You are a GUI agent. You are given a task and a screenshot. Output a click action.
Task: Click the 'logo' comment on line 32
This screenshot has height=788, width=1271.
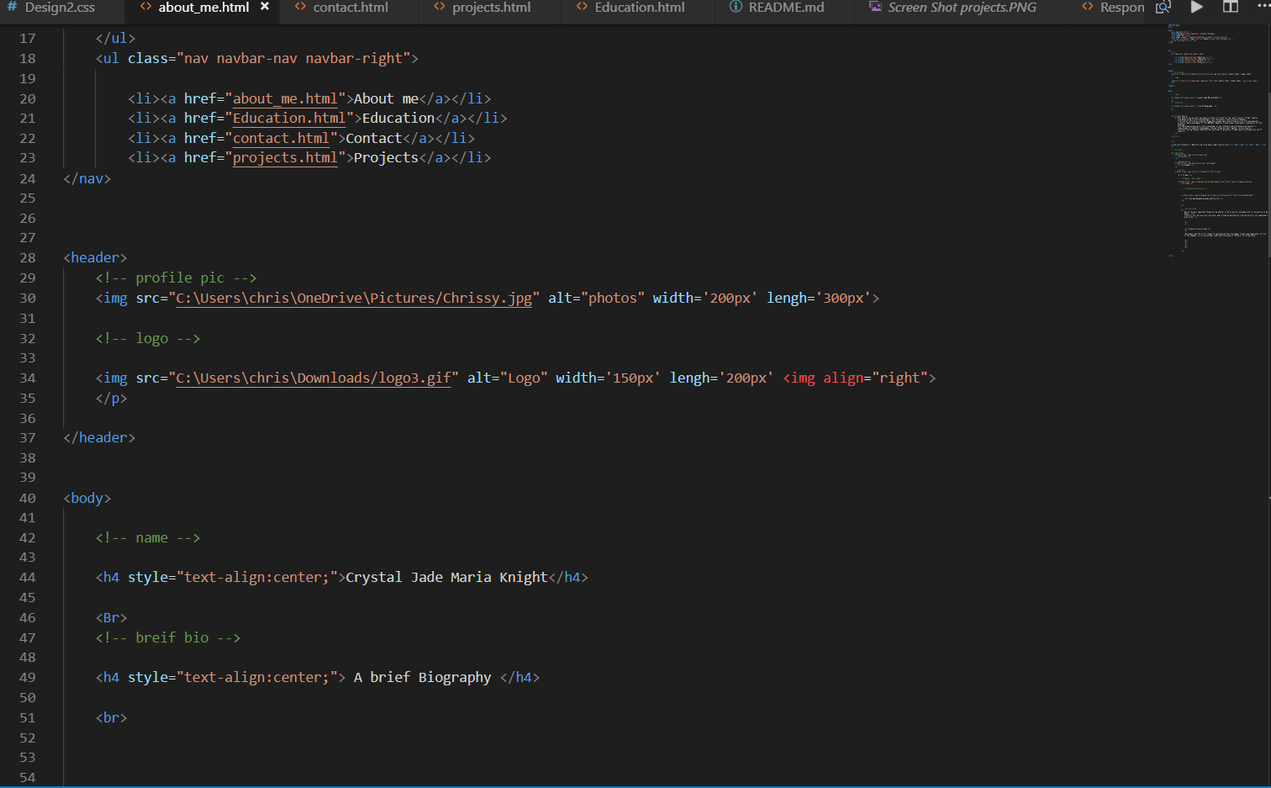tap(148, 338)
